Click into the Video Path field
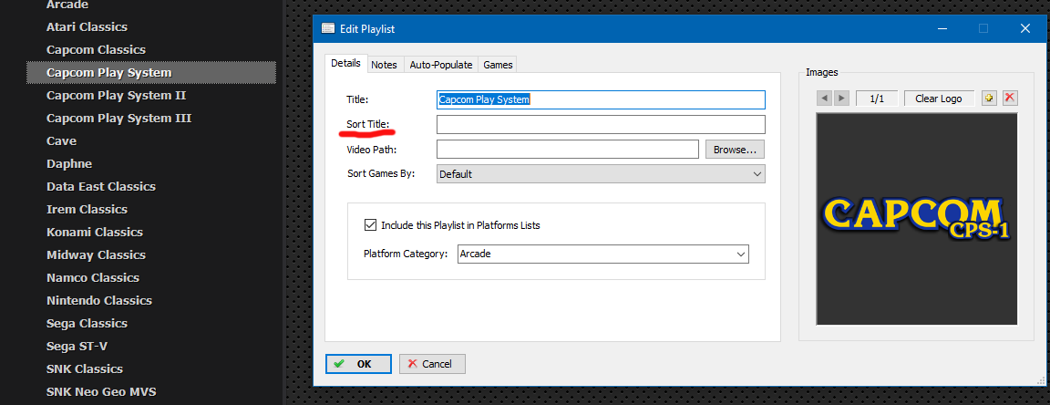Viewport: 1050px width, 405px height. (x=568, y=149)
